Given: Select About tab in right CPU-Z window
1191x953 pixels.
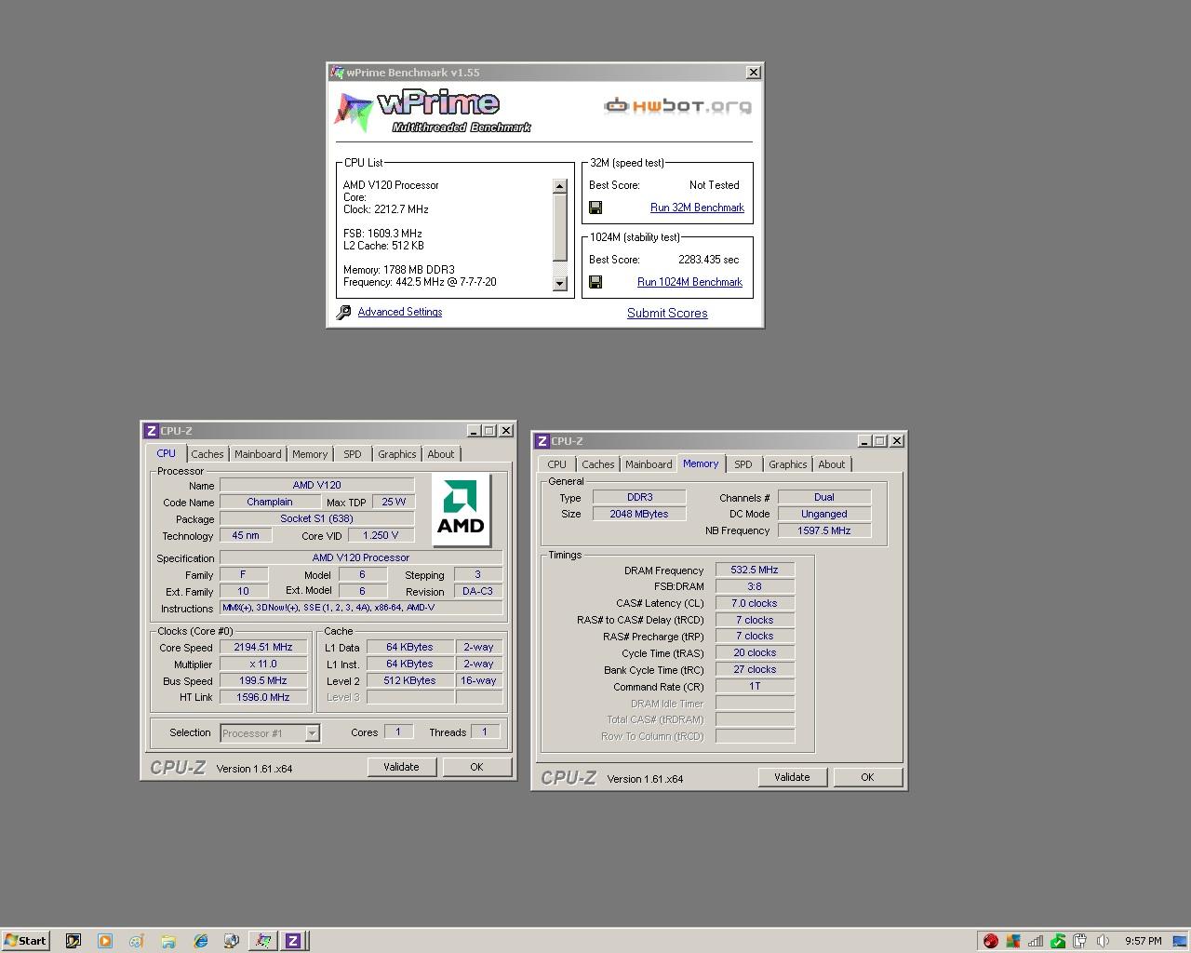Looking at the screenshot, I should pyautogui.click(x=832, y=464).
